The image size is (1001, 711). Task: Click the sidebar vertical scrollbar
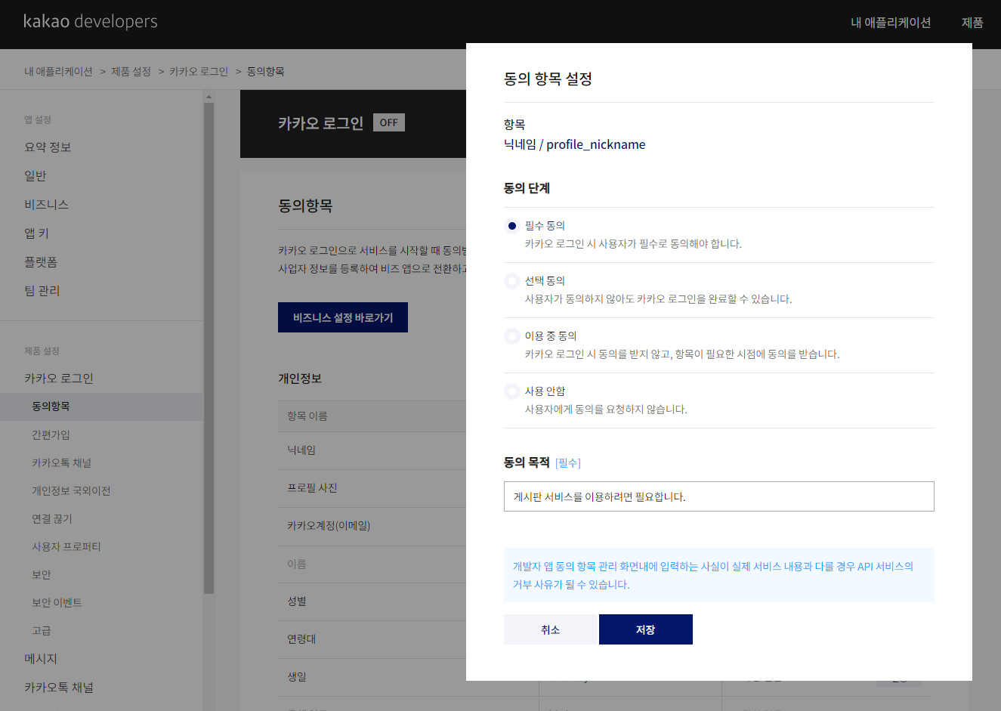click(x=209, y=348)
